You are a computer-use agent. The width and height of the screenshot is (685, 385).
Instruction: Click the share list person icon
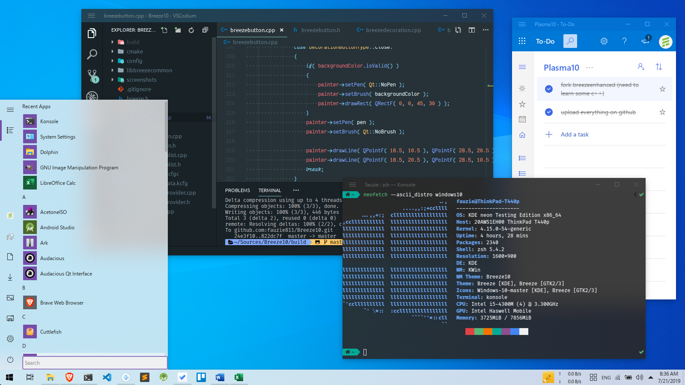(641, 67)
